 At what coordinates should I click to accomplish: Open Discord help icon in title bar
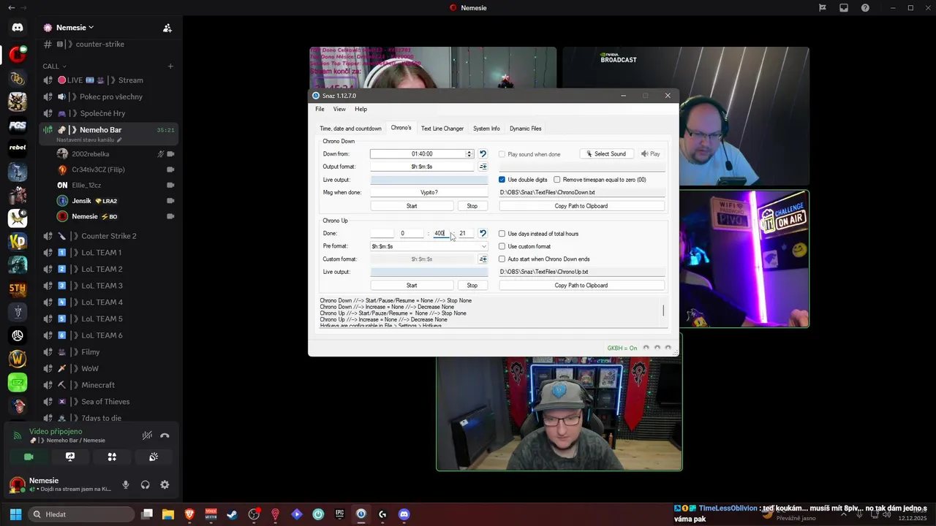pyautogui.click(x=865, y=8)
